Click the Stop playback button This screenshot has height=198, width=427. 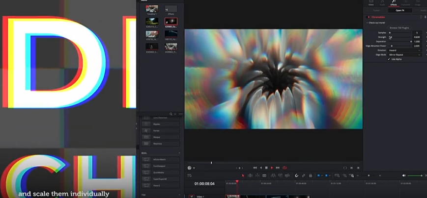click(266, 168)
